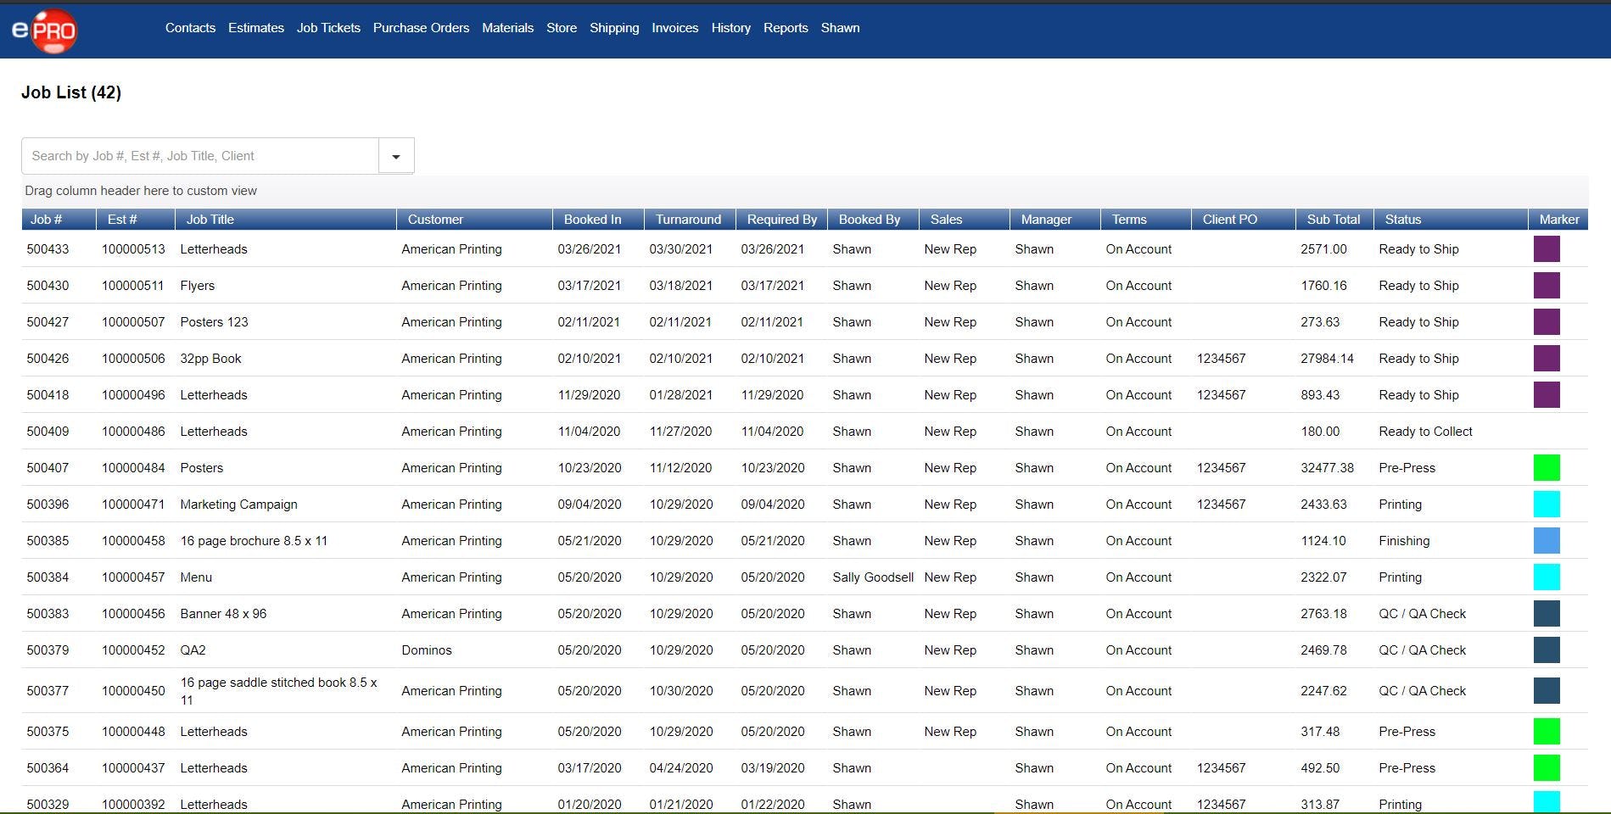Click purple marker for job 500418
The height and width of the screenshot is (814, 1611).
click(1547, 395)
